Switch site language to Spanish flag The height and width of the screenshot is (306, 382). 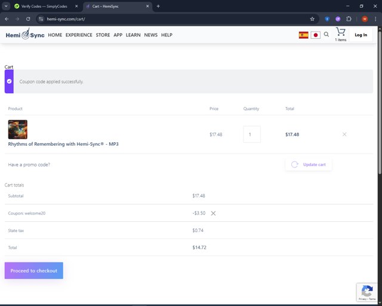[304, 35]
